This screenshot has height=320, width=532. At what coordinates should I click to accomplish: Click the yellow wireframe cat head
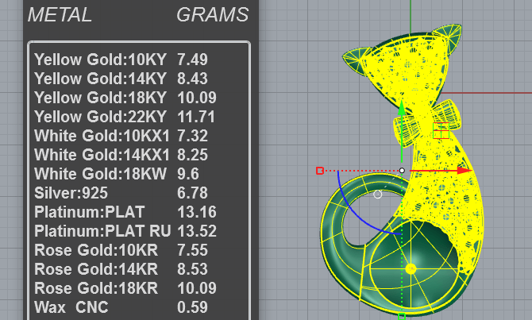pos(403,66)
